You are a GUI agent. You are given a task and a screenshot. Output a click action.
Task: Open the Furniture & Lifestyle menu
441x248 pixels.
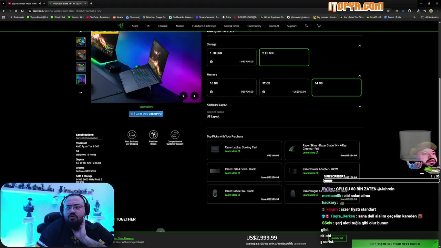pyautogui.click(x=204, y=26)
